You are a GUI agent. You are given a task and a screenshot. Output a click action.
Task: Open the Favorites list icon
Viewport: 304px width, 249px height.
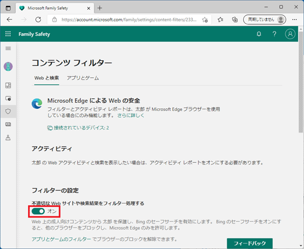220,19
